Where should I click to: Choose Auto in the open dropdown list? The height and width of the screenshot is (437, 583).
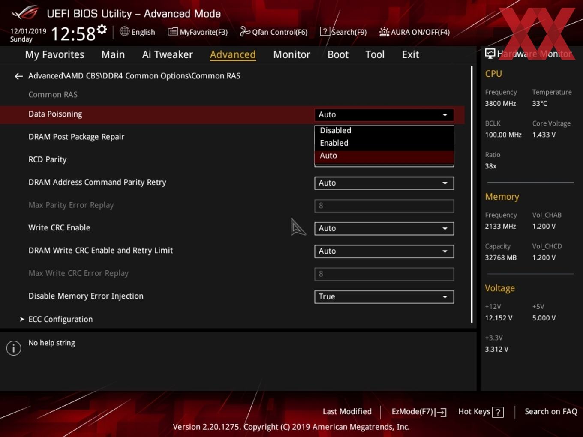[x=384, y=156]
